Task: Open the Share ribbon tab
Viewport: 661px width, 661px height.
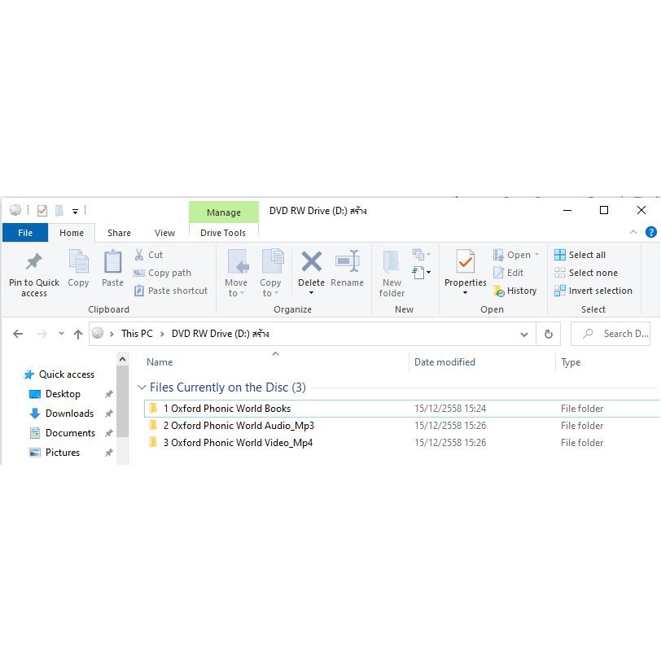Action: 119,233
